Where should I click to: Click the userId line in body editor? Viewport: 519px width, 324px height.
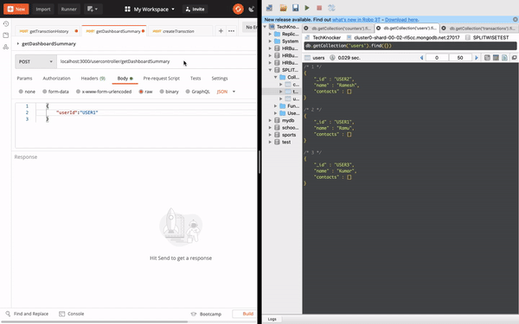click(77, 112)
